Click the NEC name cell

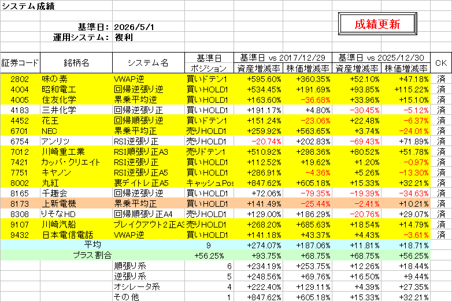point(49,131)
